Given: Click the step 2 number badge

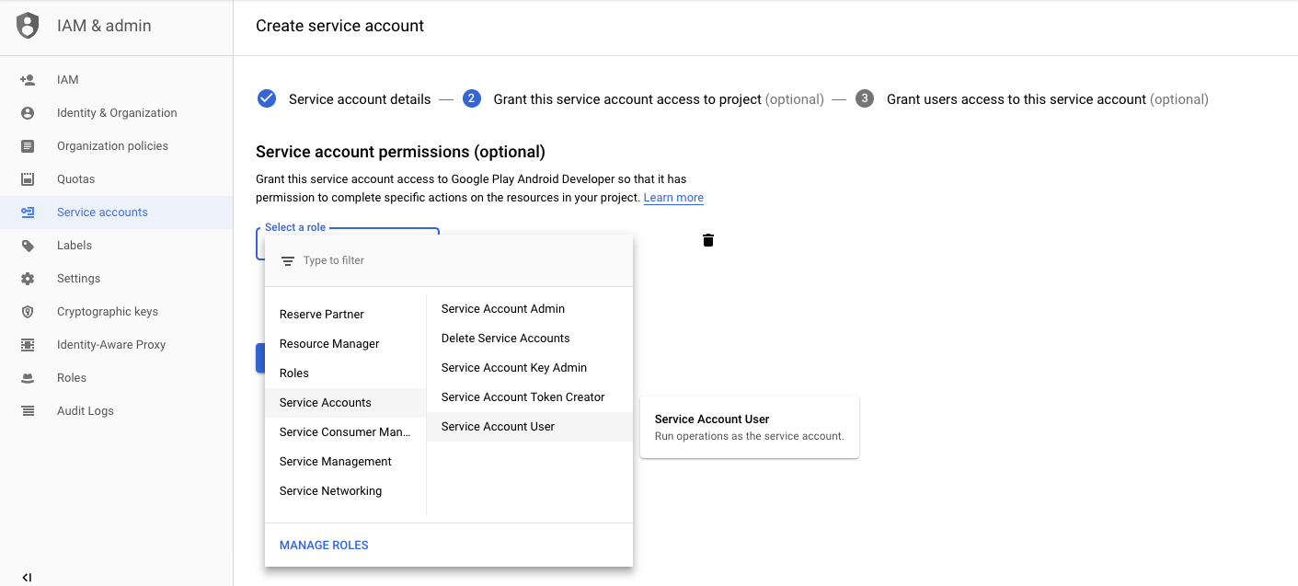Looking at the screenshot, I should [x=472, y=98].
